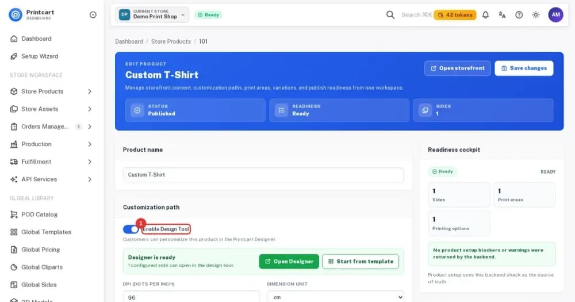The width and height of the screenshot is (575, 302).
Task: Open Global Templates menu item
Action: coord(46,232)
